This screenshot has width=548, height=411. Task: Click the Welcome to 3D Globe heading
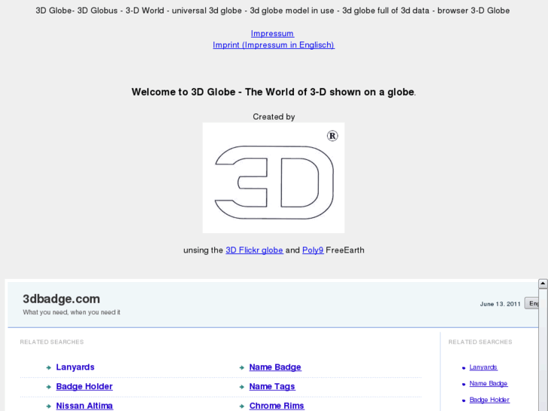point(274,92)
